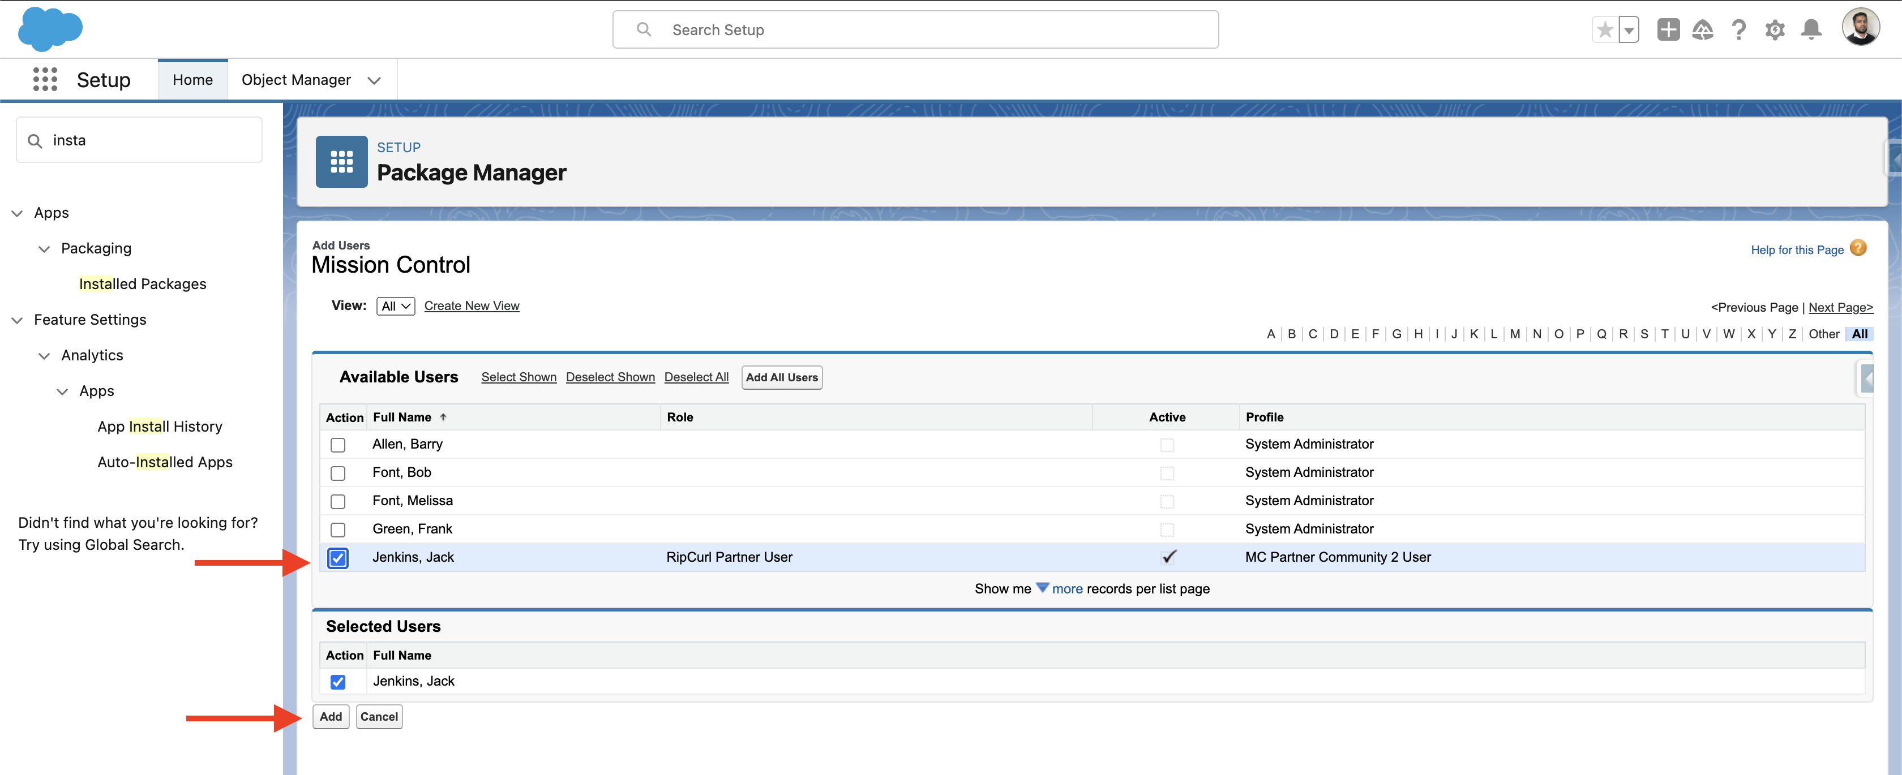Check the checkbox for Allen, Barry
Viewport: 1902px width, 775px height.
(x=338, y=445)
